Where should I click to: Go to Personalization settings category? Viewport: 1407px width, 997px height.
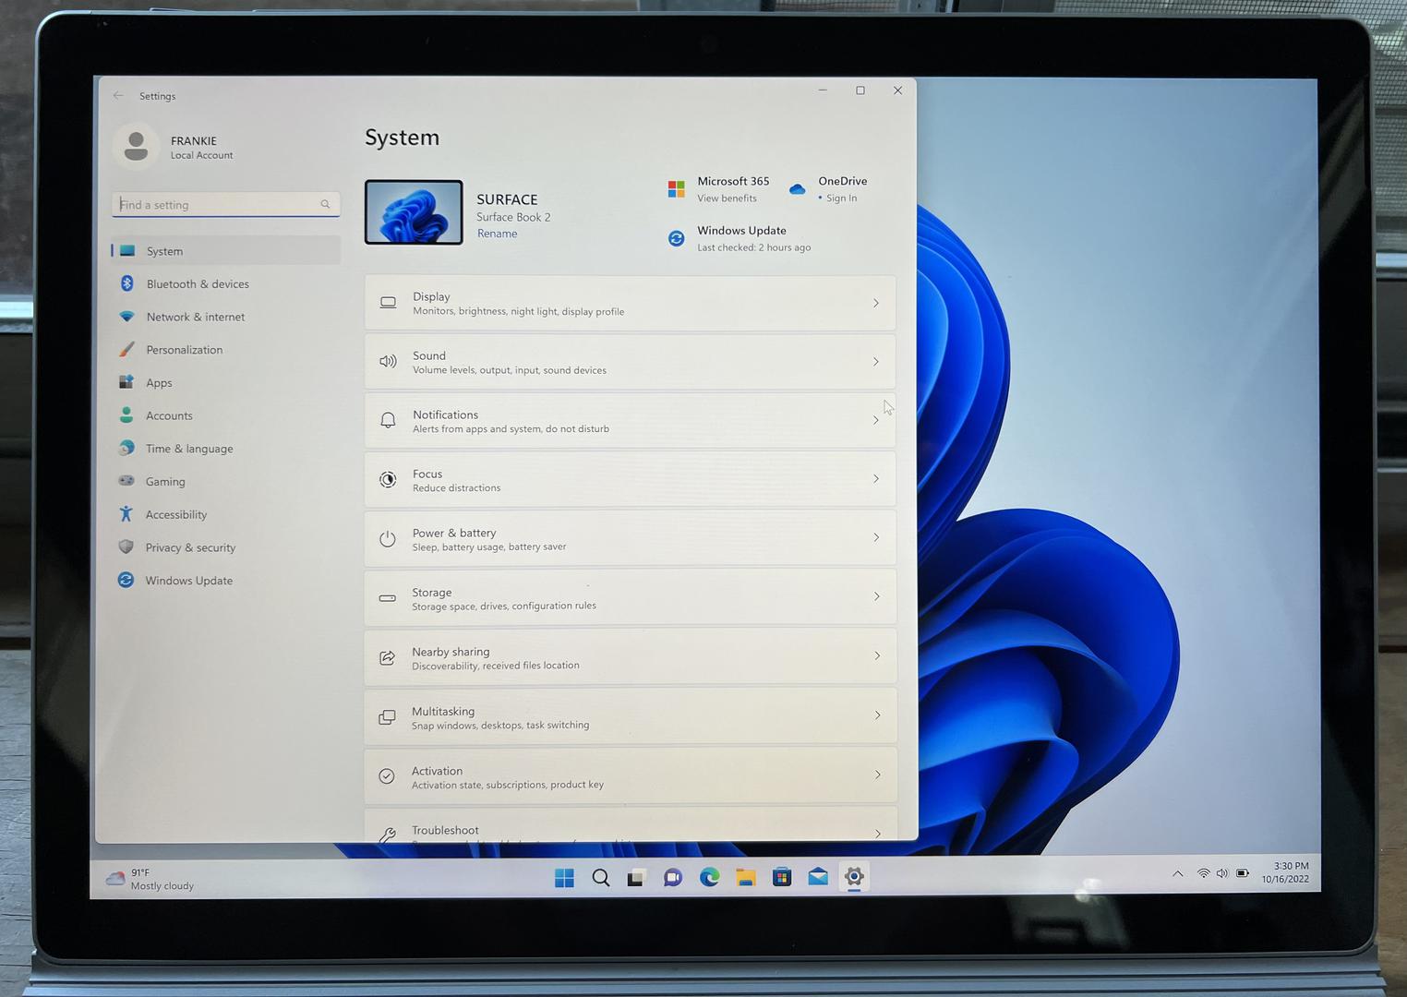pos(184,350)
